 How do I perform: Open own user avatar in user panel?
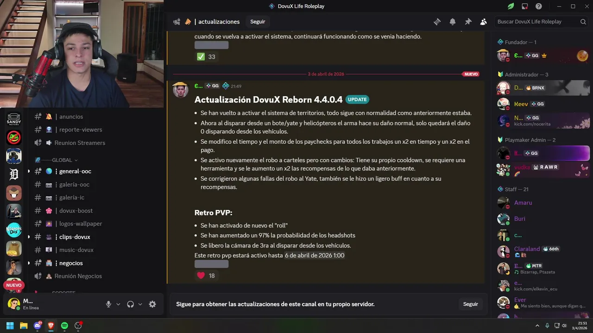tap(14, 304)
